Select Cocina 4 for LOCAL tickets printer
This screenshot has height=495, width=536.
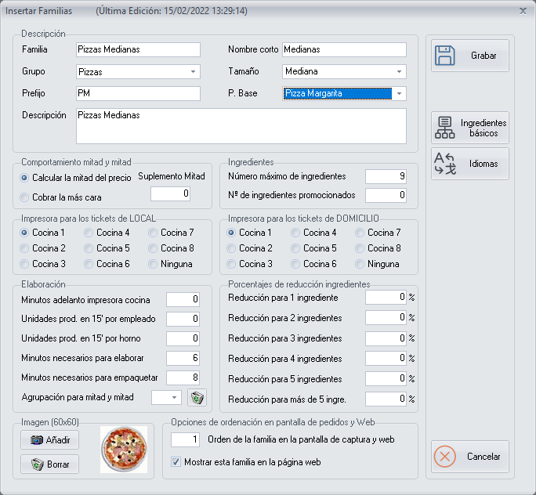(89, 233)
